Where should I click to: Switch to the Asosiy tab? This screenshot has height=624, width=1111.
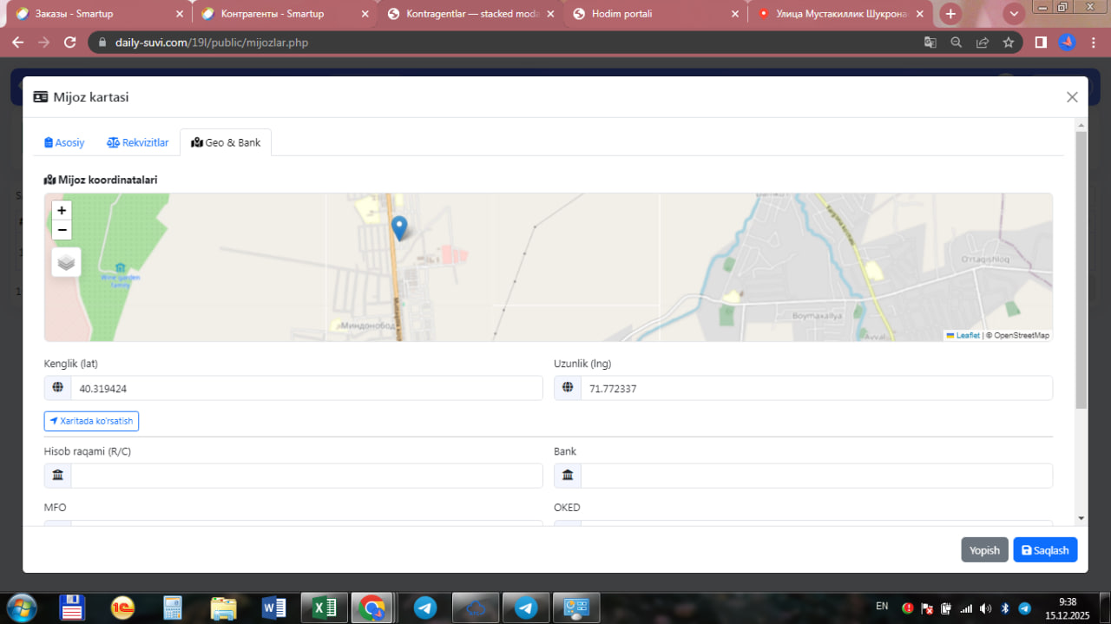pos(65,142)
